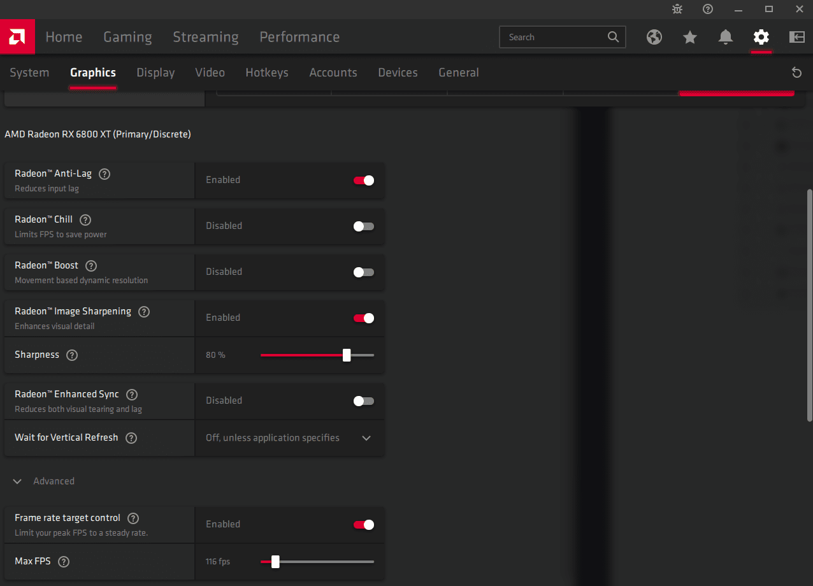The height and width of the screenshot is (586, 813).
Task: Enable Radeon Enhanced Sync toggle
Action: [x=364, y=401]
